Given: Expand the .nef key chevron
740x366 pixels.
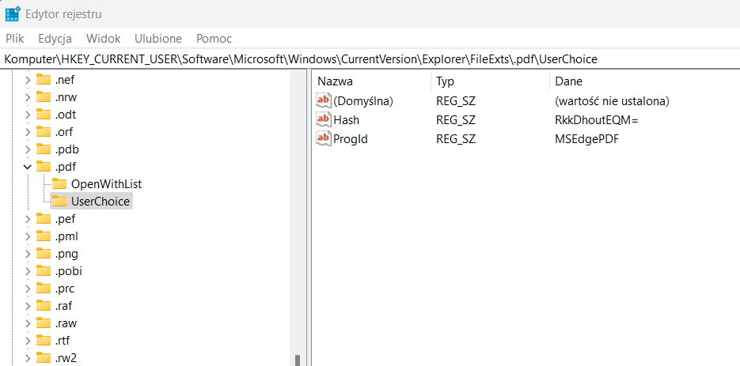Looking at the screenshot, I should click(28, 80).
